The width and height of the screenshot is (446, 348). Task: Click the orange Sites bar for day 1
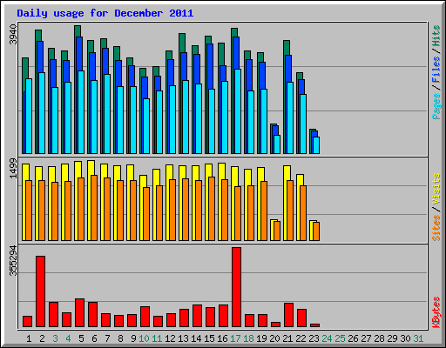pos(29,211)
